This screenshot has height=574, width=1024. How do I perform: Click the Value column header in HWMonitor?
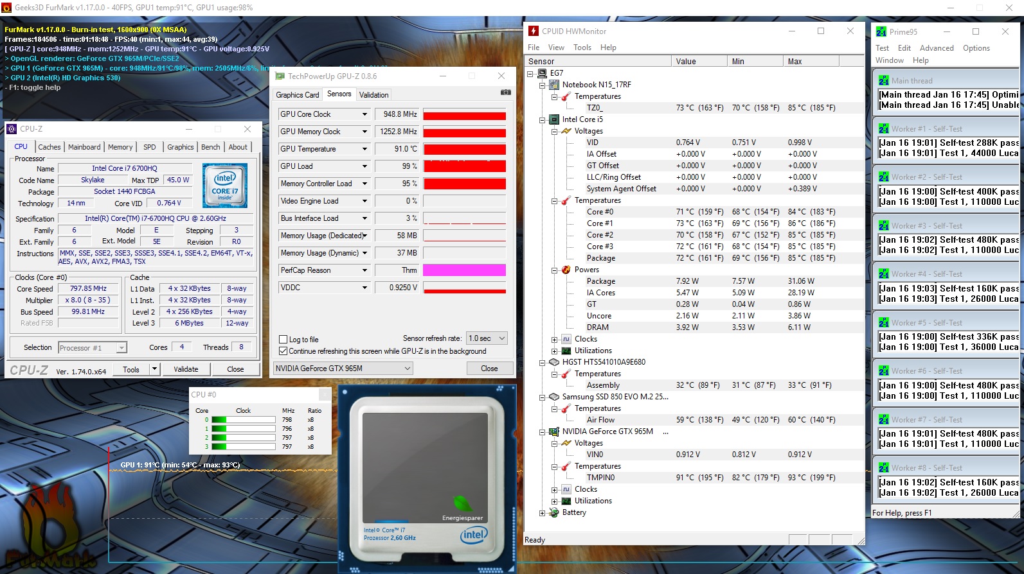pos(699,62)
